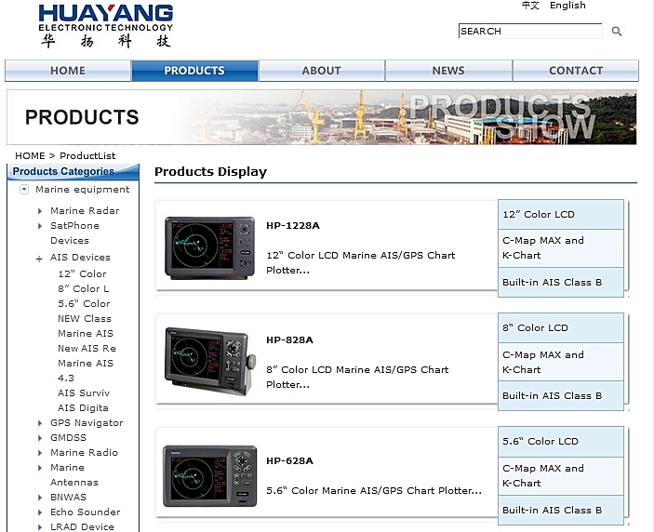Screen dimensions: 654x532
Task: Expand the GMDSS arrow
Action: [x=40, y=438]
